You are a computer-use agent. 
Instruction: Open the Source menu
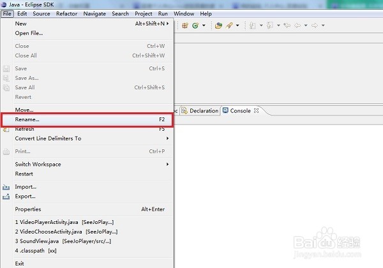point(41,13)
